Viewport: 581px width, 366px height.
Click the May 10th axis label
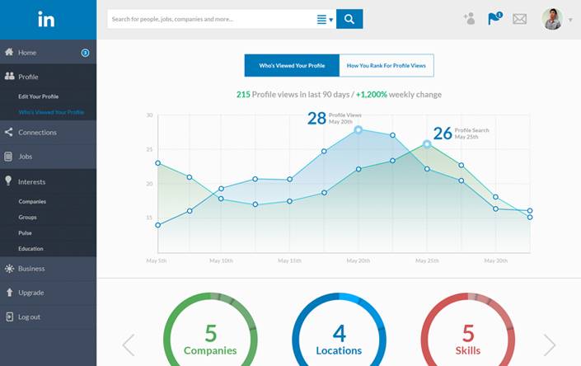coord(221,260)
